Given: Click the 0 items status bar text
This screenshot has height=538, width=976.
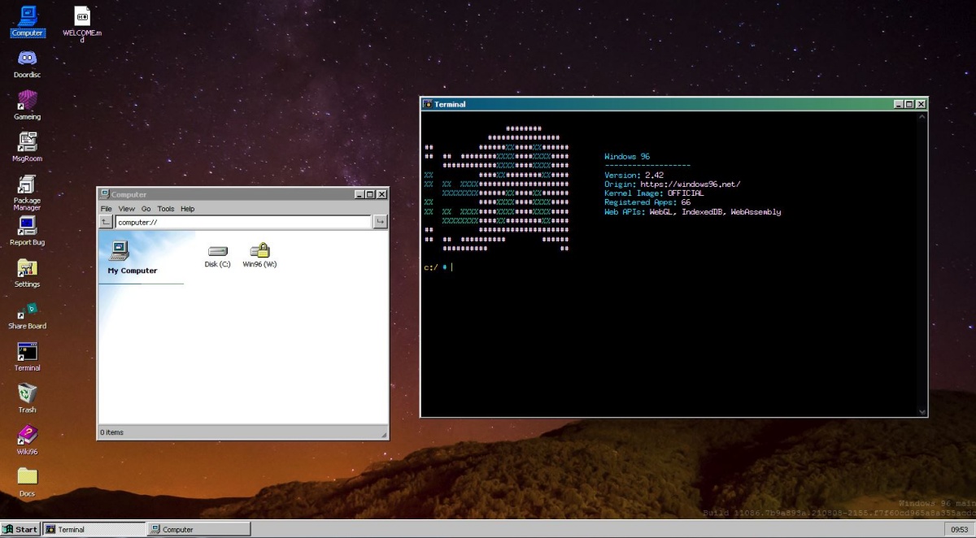Looking at the screenshot, I should click(x=112, y=432).
